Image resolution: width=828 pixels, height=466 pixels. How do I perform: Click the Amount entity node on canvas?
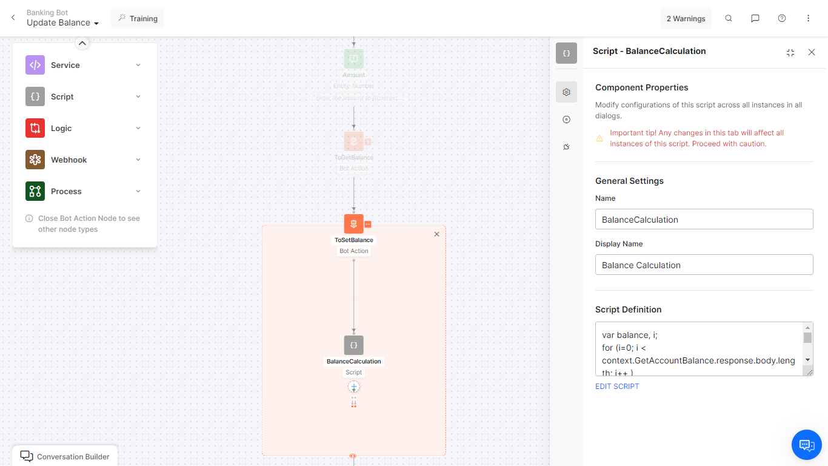tap(353, 59)
